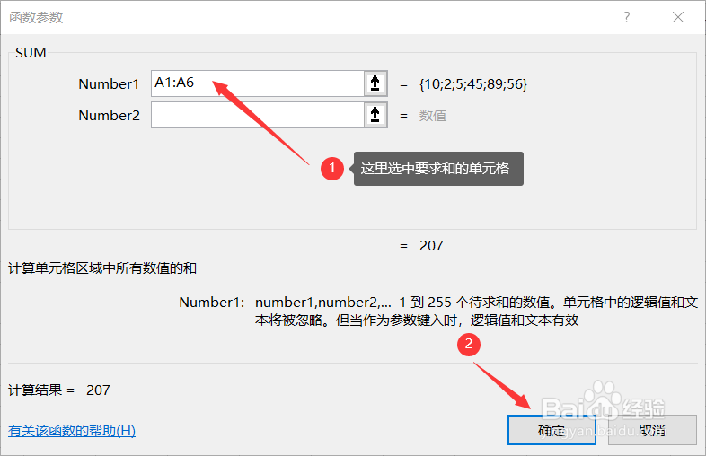Click the question mark help icon
The image size is (706, 456).
click(626, 18)
